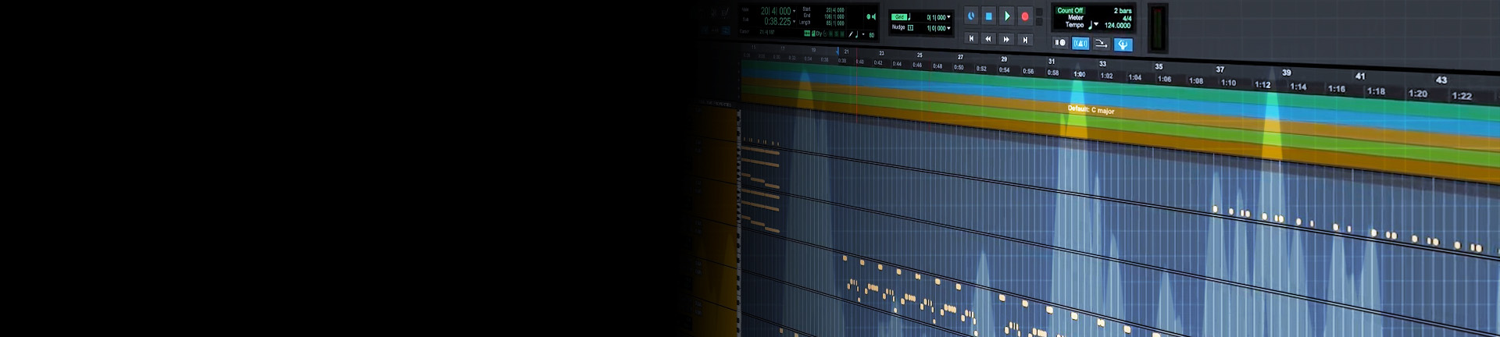
Task: Click the 1:12 mark on time ruler
Action: coord(1262,84)
